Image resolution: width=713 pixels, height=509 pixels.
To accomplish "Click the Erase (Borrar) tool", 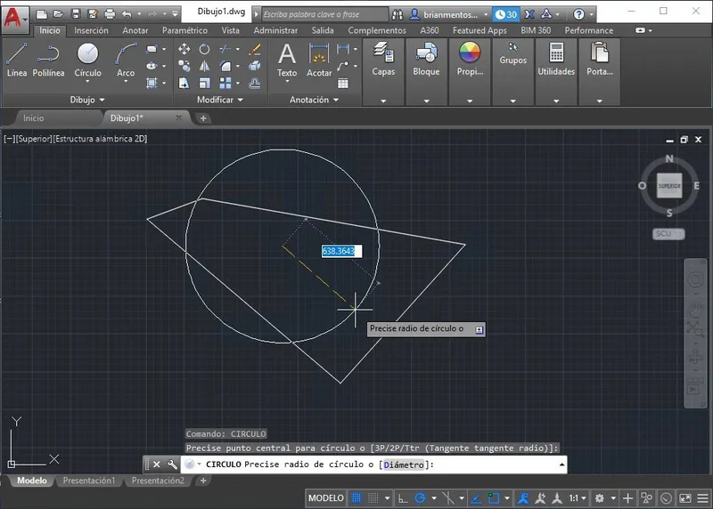I will pos(255,49).
